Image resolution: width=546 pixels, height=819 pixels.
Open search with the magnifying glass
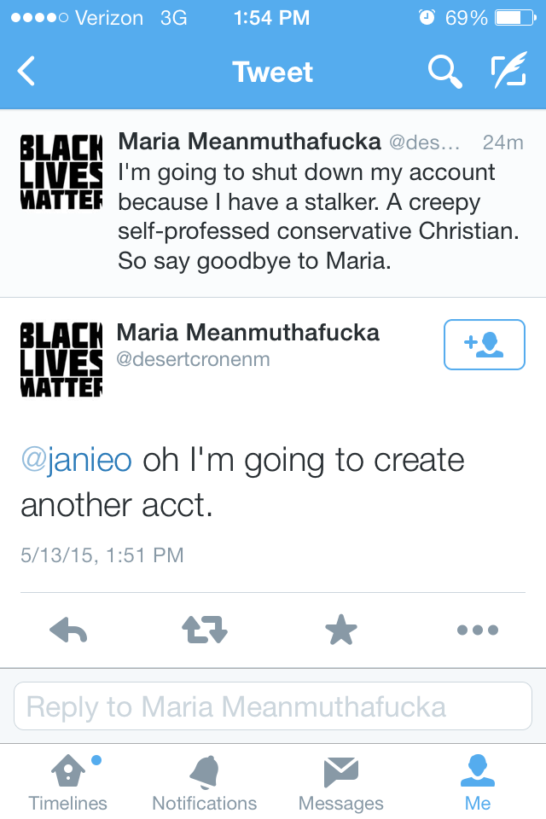coord(444,72)
